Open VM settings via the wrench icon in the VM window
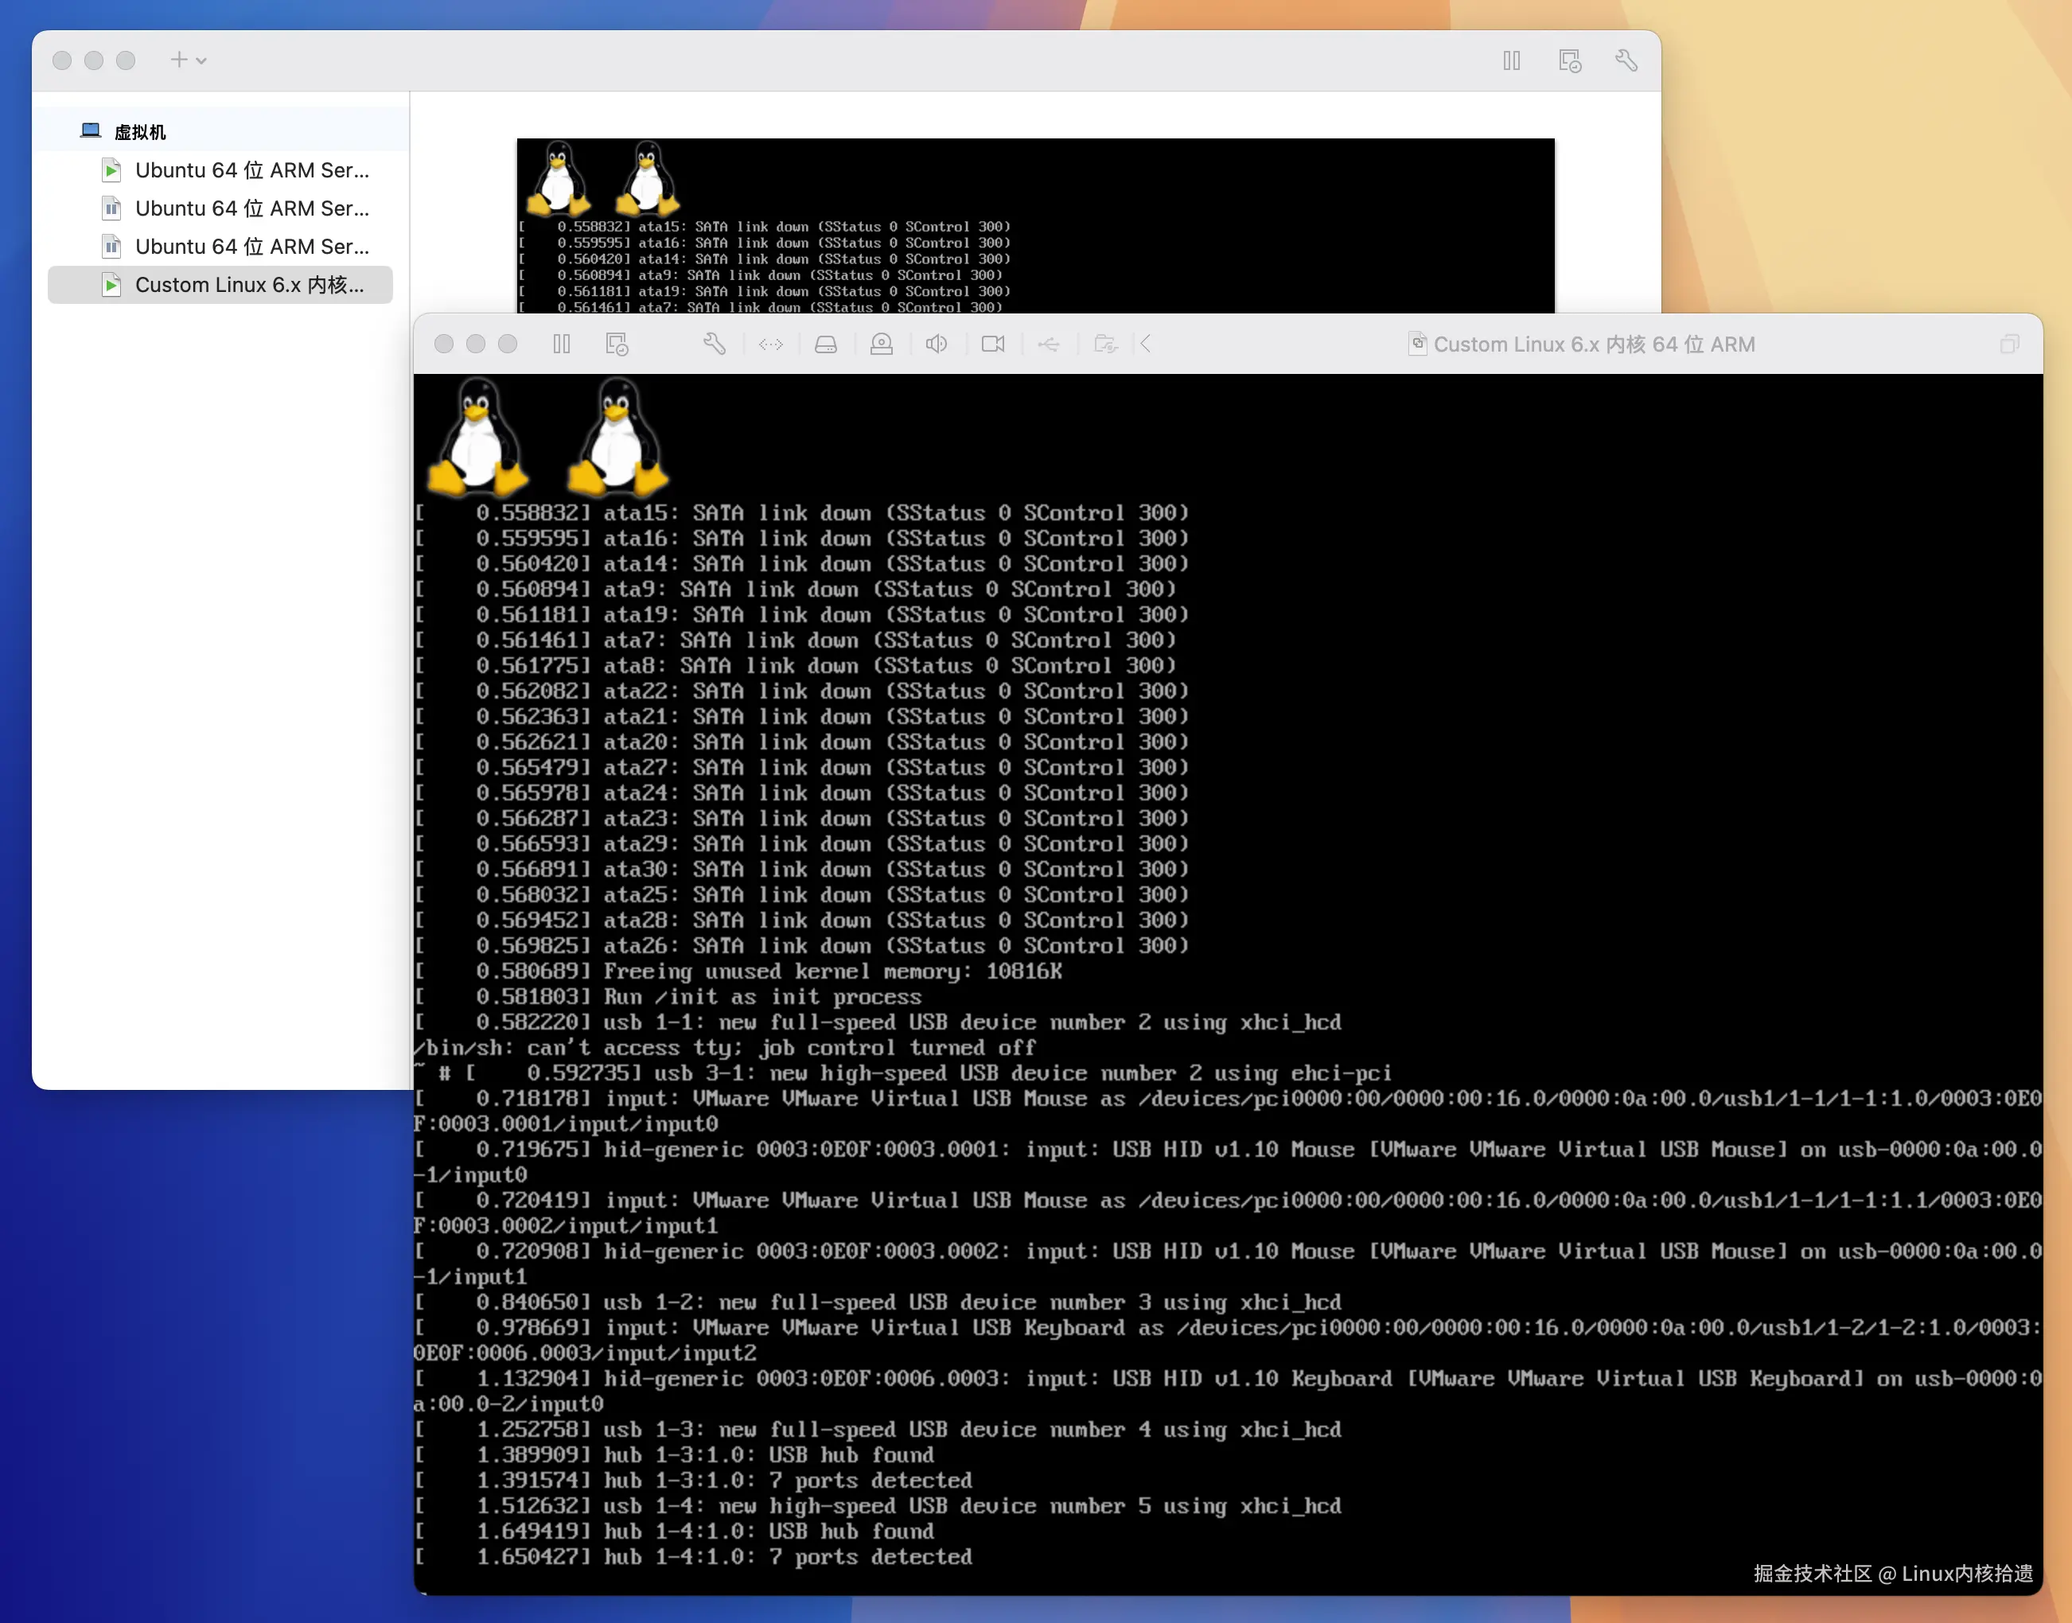Image resolution: width=2072 pixels, height=1623 pixels. [x=715, y=344]
